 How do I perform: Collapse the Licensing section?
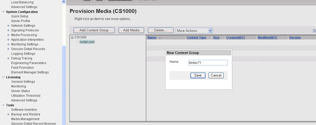3,77
